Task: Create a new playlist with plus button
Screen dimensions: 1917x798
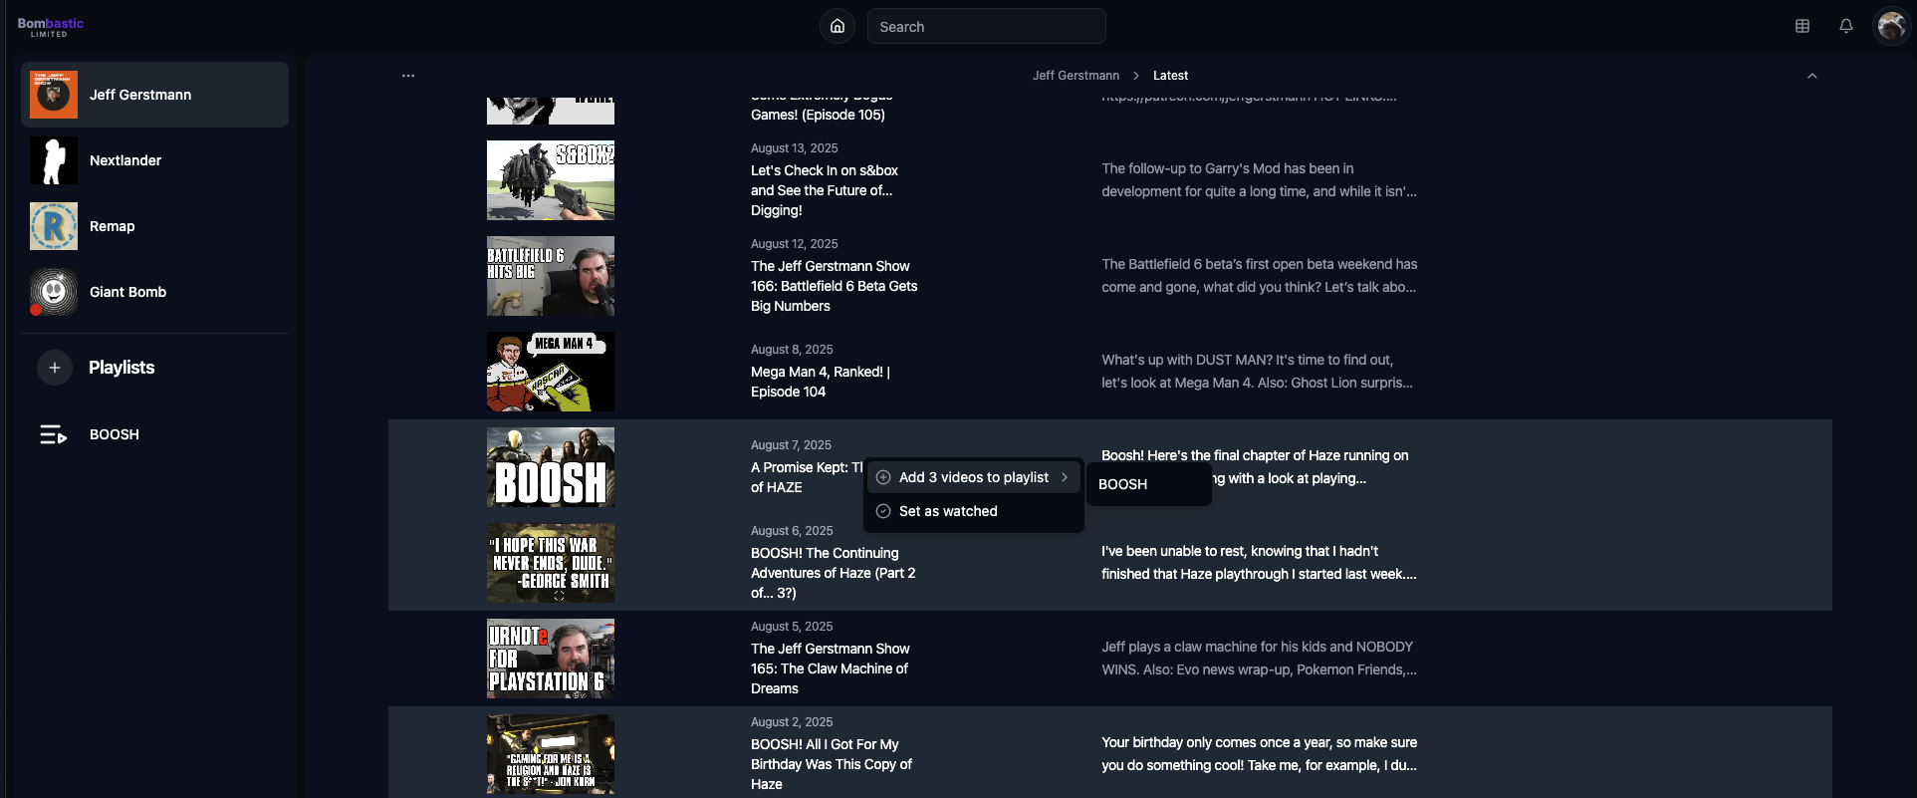Action: coord(55,368)
